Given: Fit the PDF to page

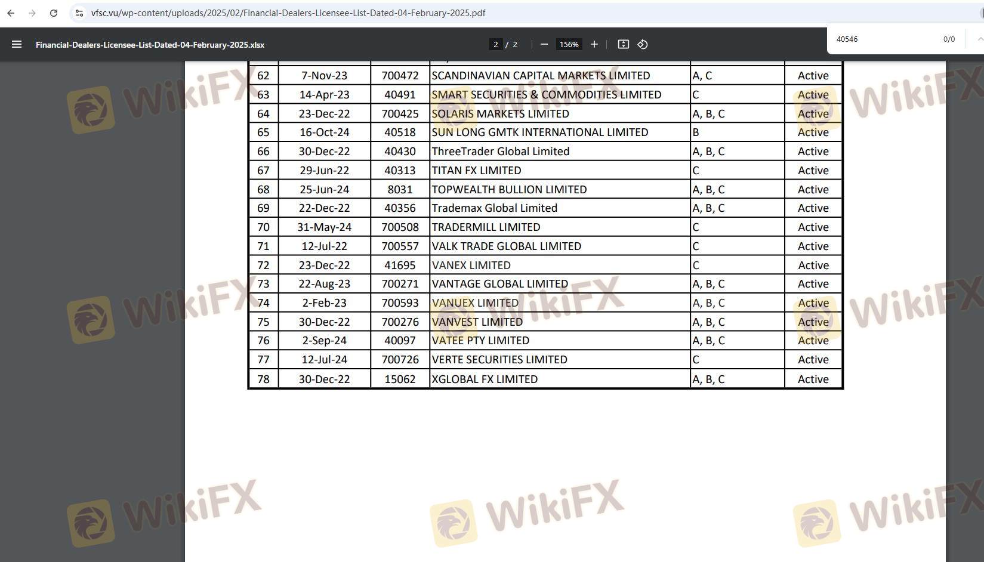Looking at the screenshot, I should tap(623, 44).
